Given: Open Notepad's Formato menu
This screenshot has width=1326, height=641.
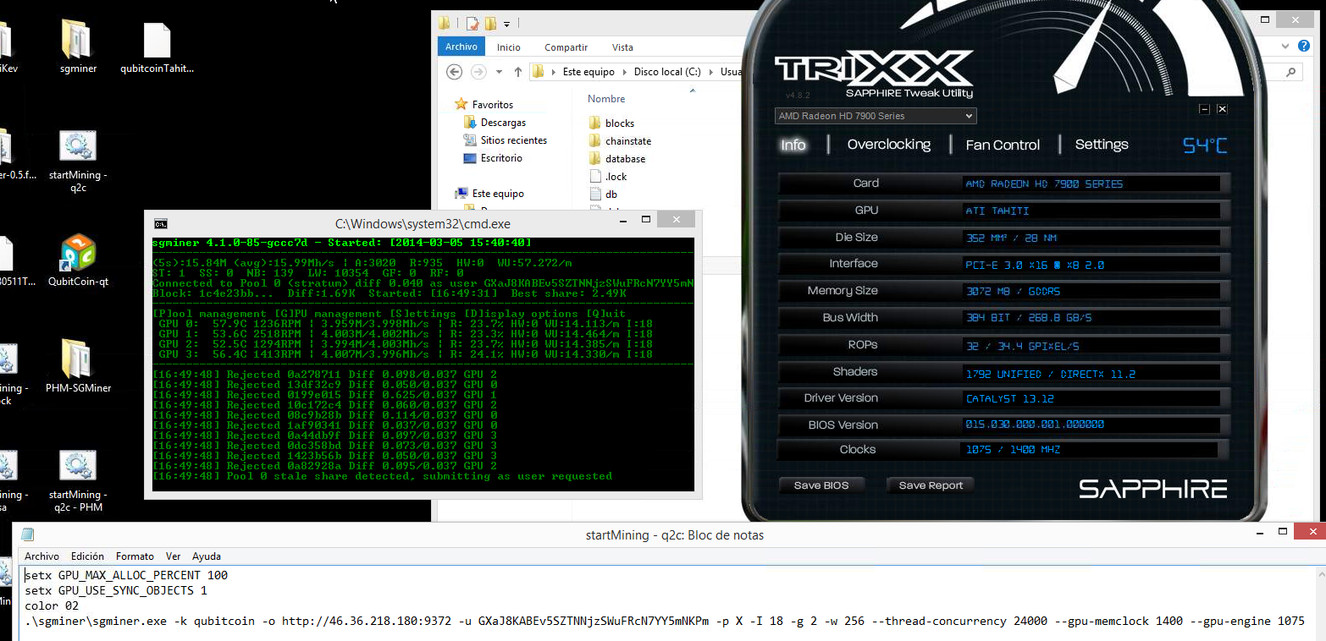Looking at the screenshot, I should point(135,556).
